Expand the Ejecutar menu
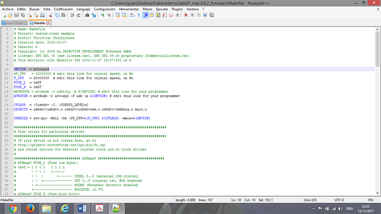The width and height of the screenshot is (381, 214). click(x=162, y=9)
